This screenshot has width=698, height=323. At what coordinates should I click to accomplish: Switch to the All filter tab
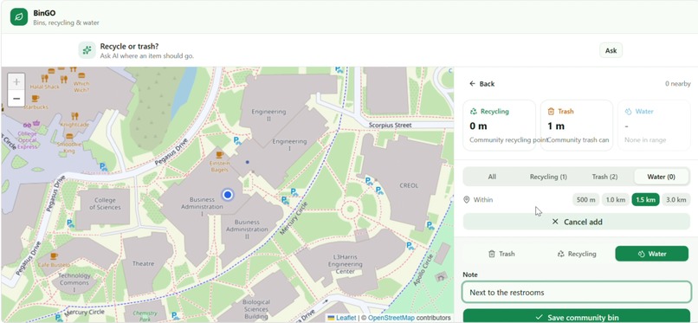point(491,177)
